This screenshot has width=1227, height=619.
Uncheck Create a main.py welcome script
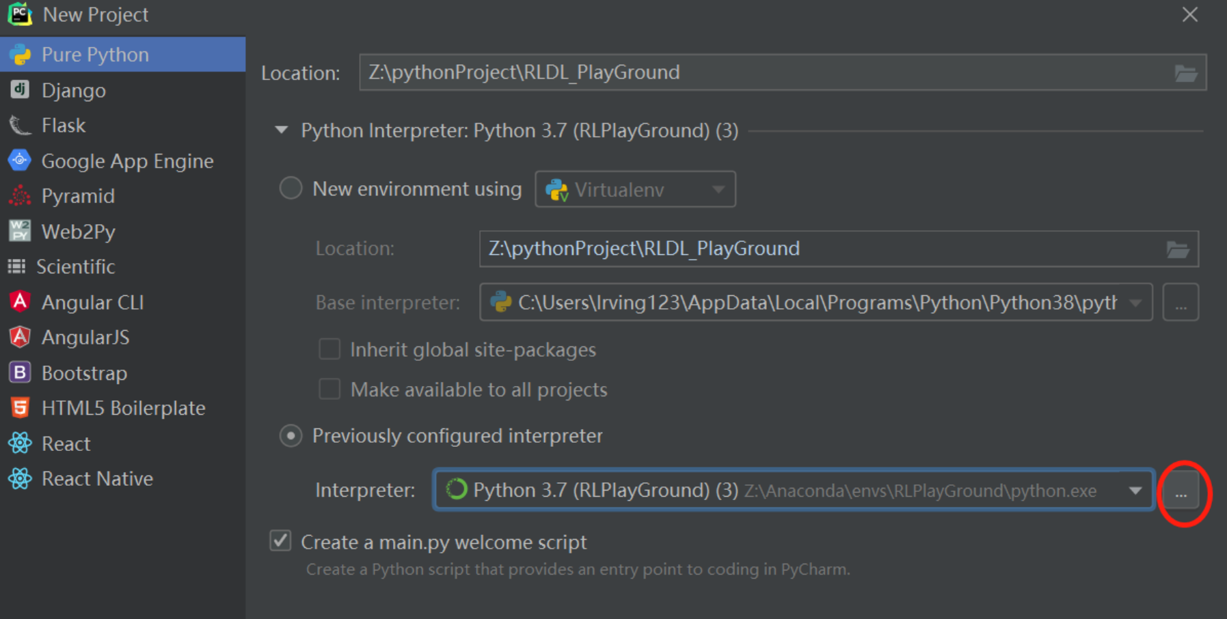[x=280, y=540]
